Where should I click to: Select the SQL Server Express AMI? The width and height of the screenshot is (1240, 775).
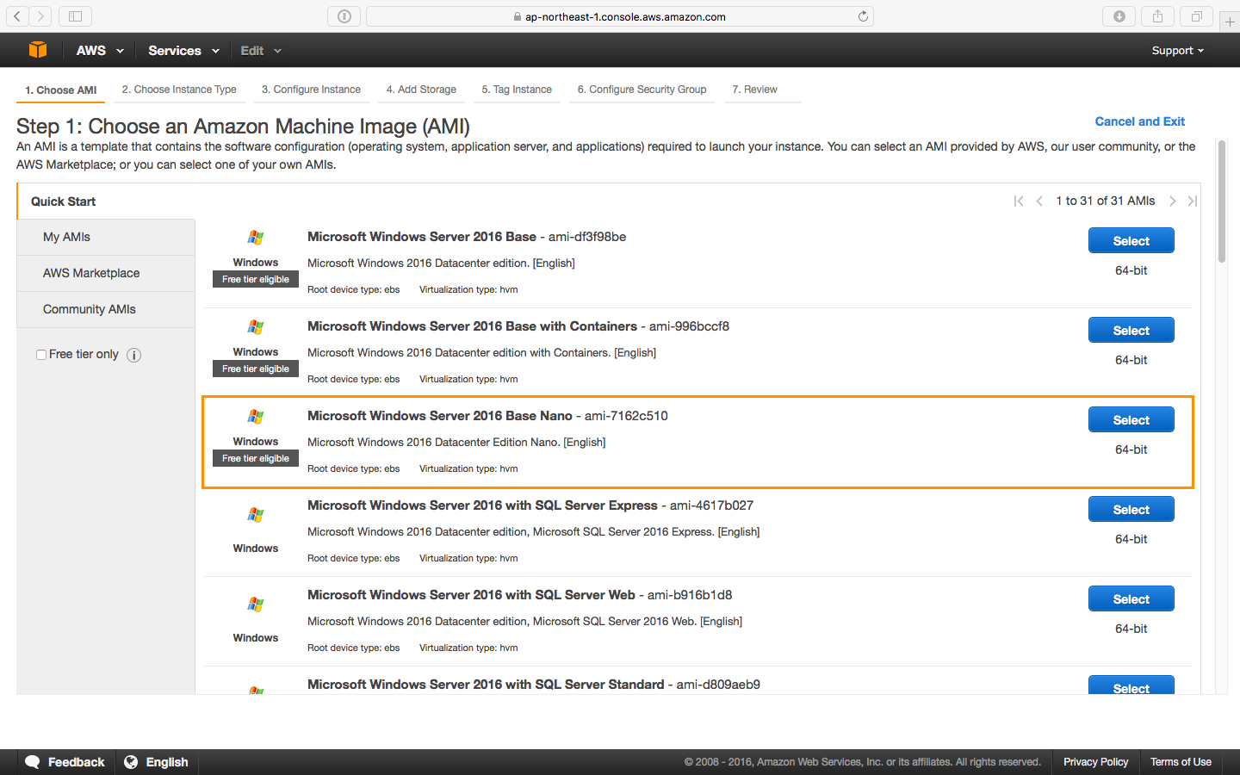[x=1131, y=510]
